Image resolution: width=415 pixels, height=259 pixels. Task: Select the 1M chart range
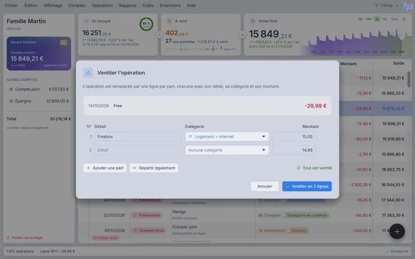[x=360, y=19]
